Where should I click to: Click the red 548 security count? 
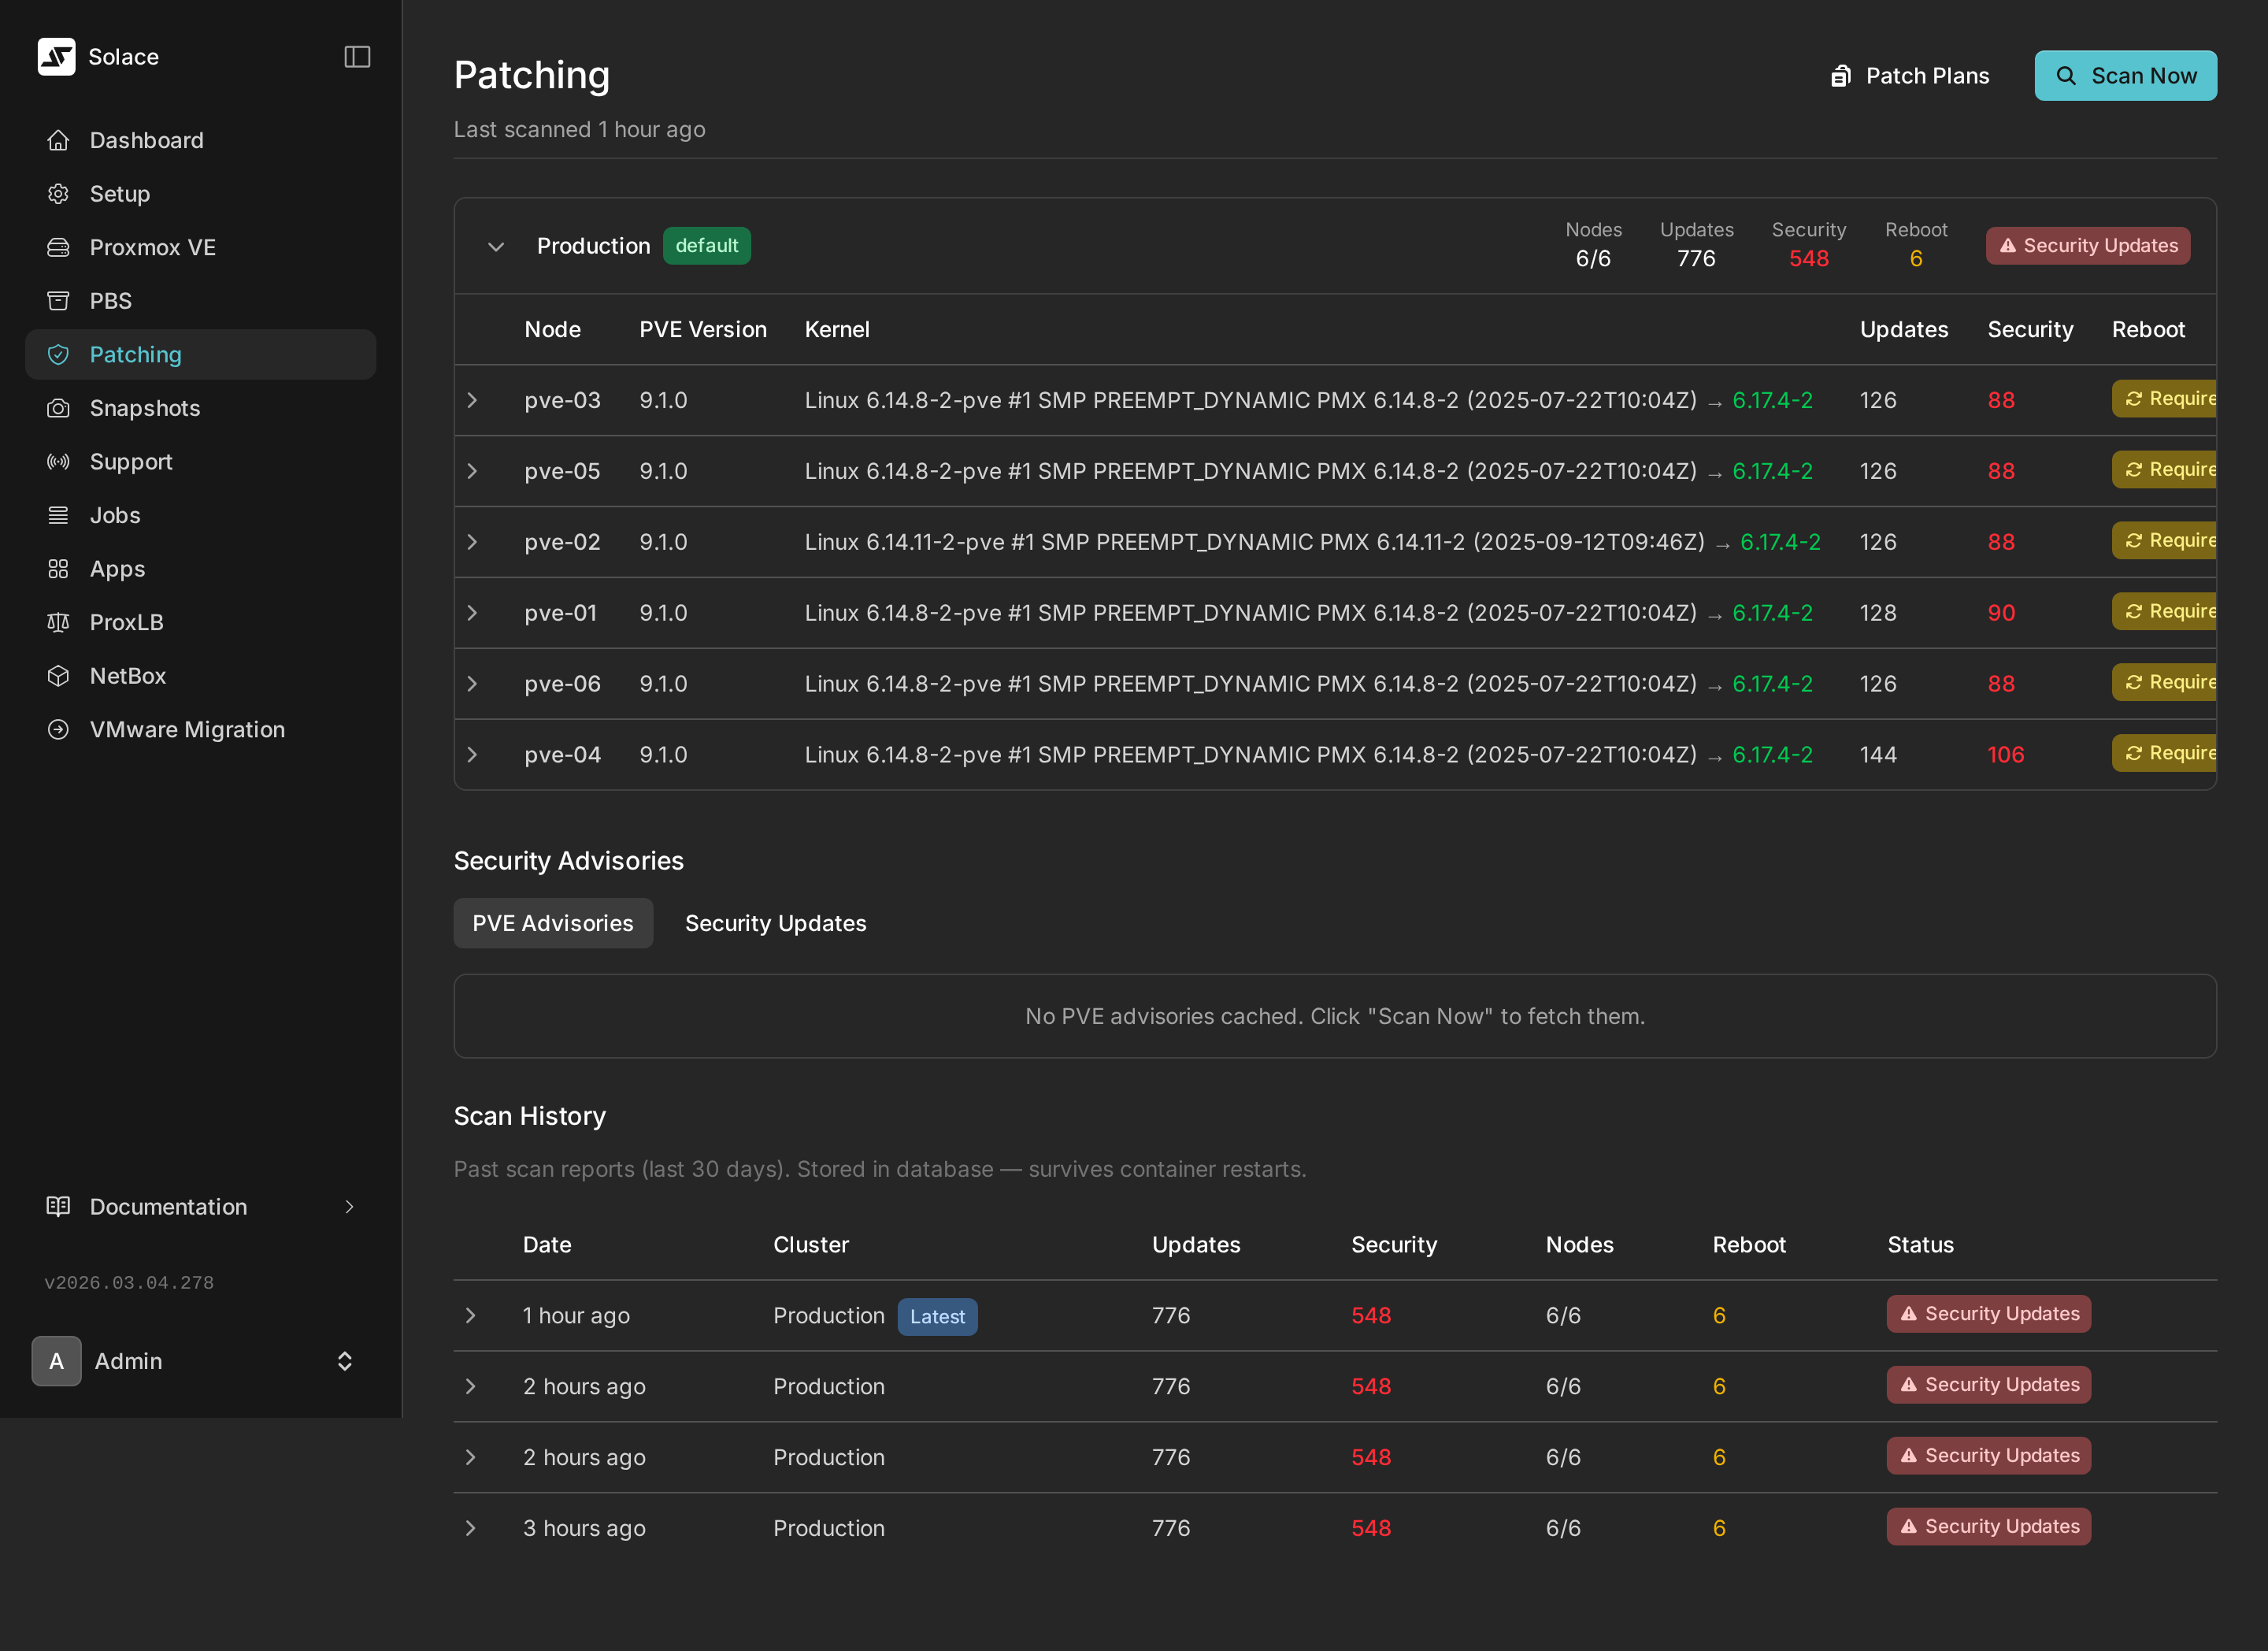pos(1808,258)
